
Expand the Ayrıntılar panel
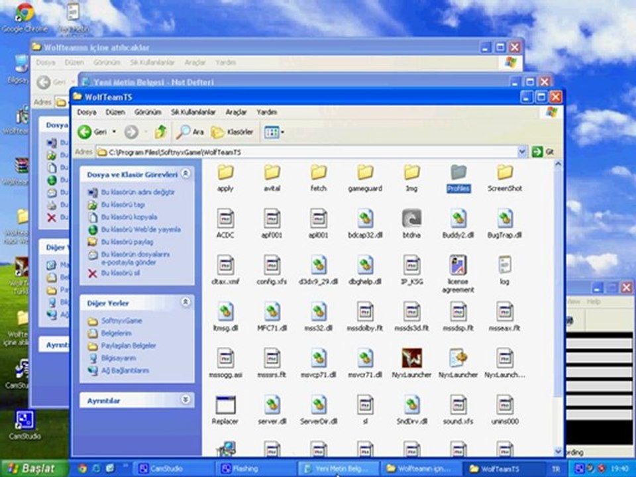[185, 400]
